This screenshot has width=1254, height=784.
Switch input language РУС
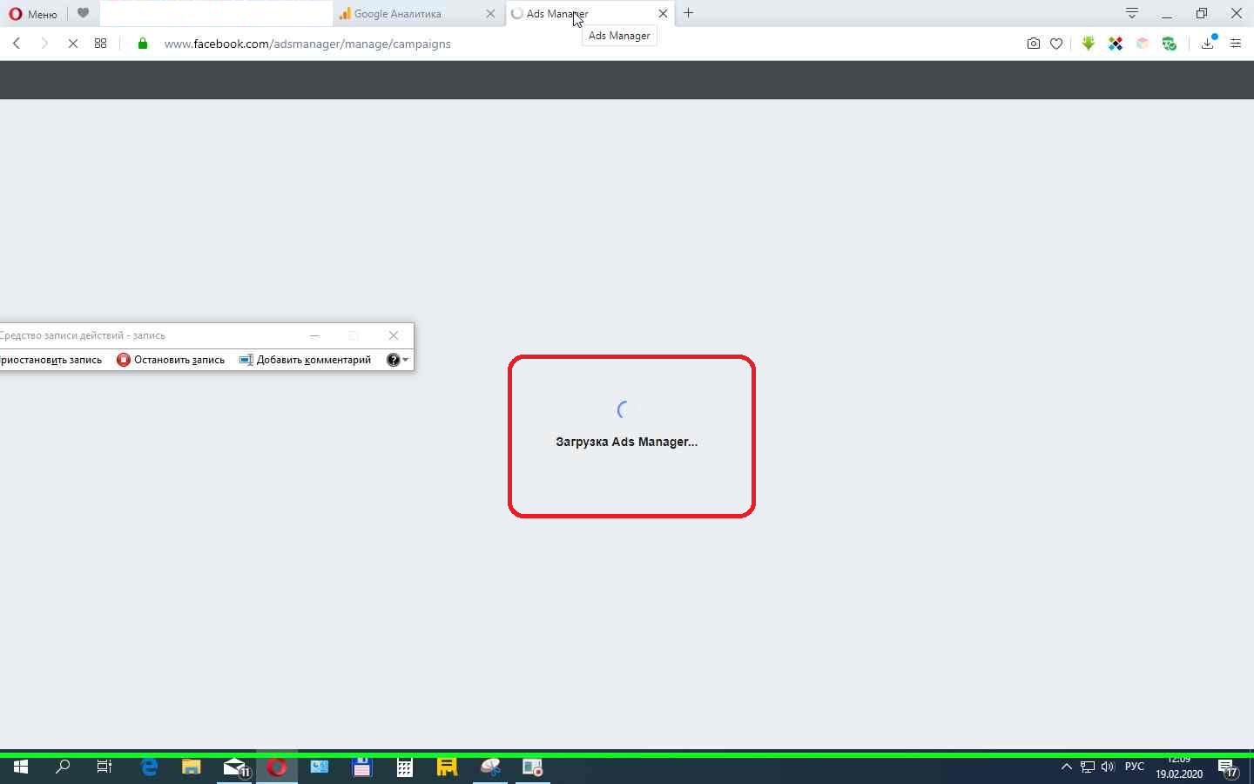pos(1135,767)
